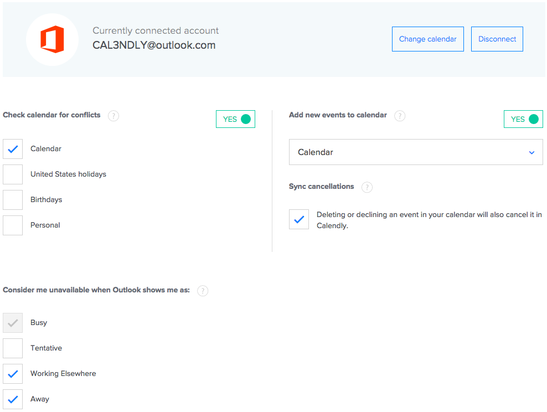Click the Disconnect button

(497, 39)
